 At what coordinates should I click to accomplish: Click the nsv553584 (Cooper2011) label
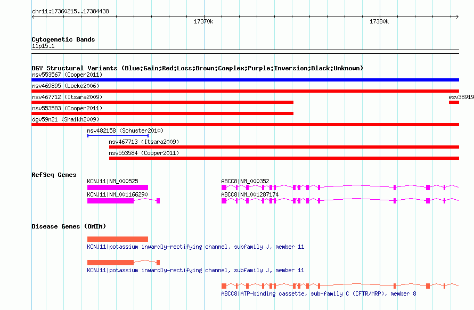144,153
